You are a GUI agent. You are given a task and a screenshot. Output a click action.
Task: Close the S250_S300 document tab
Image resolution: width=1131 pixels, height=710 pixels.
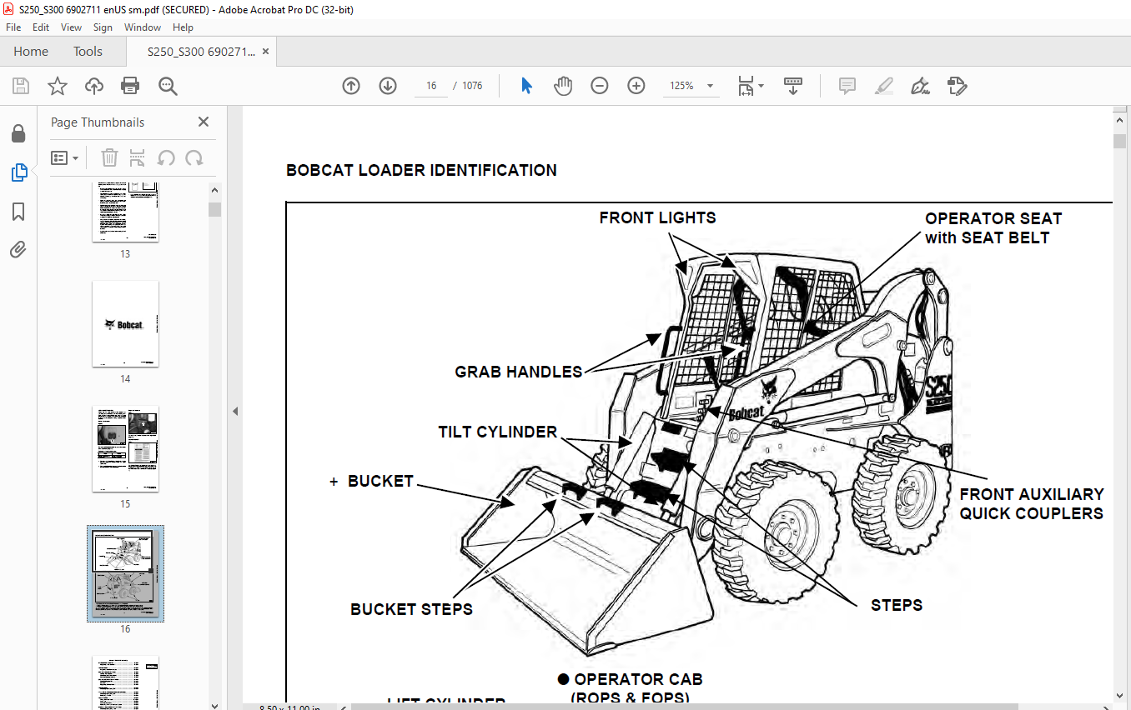click(x=265, y=52)
